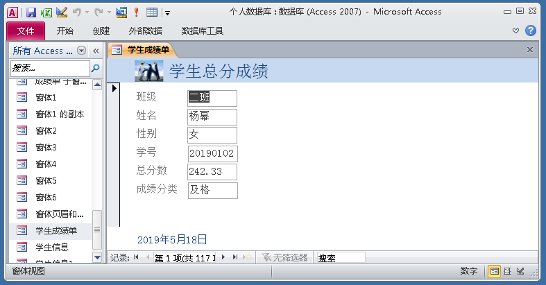Click the 班级 field containing 二班
The width and height of the screenshot is (546, 285).
(212, 98)
